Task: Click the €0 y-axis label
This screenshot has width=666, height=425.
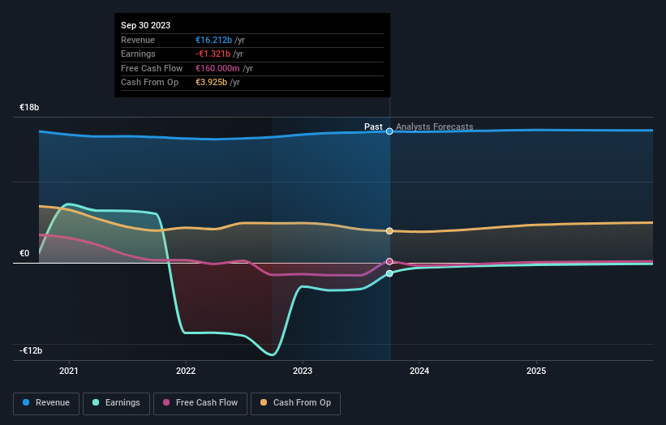Action: point(24,254)
